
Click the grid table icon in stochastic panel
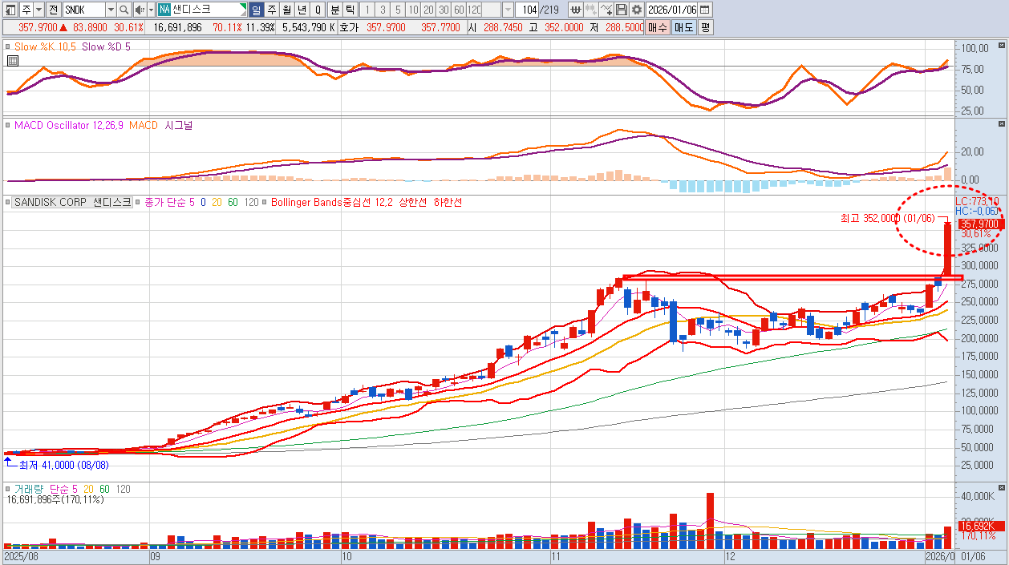point(12,61)
